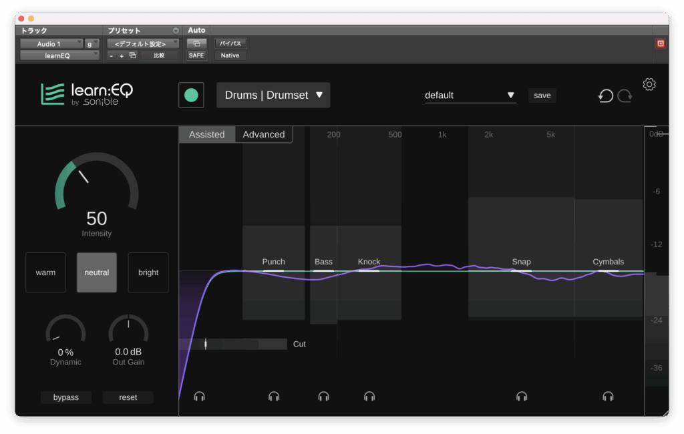The width and height of the screenshot is (684, 434).
Task: Click the Punch band handle
Action: coord(273,271)
